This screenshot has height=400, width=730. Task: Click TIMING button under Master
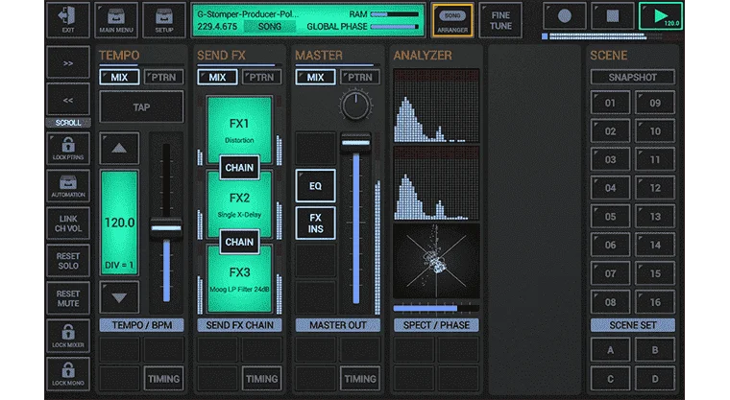[x=360, y=379]
